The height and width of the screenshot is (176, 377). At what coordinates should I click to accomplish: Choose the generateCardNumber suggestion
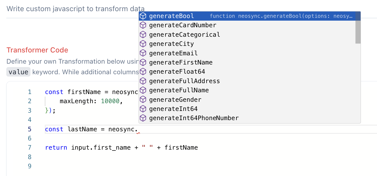pos(247,25)
